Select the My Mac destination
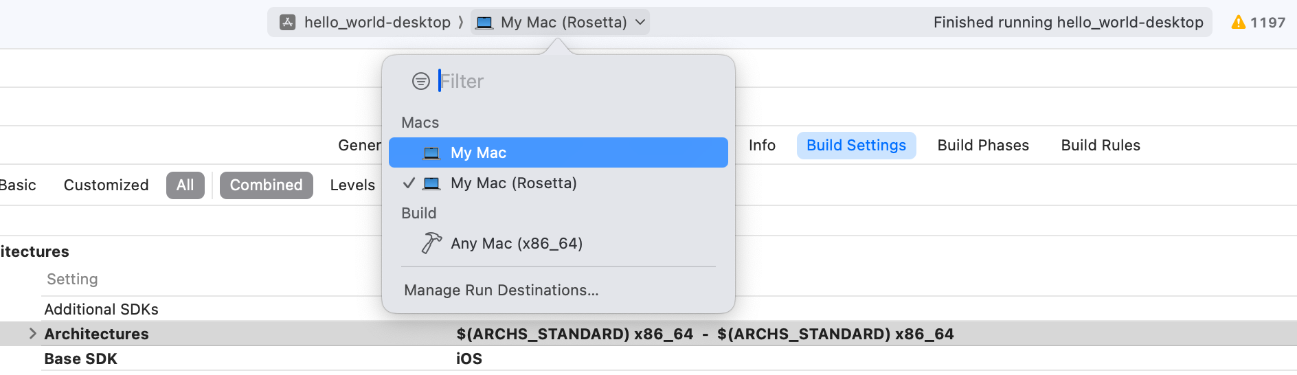The image size is (1297, 375). pyautogui.click(x=478, y=153)
